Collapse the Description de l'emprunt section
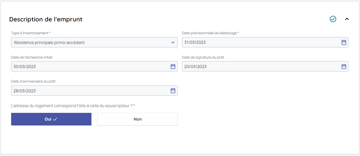This screenshot has width=360, height=156. pyautogui.click(x=347, y=19)
